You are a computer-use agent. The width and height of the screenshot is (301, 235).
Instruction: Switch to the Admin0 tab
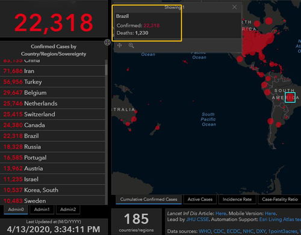16,210
